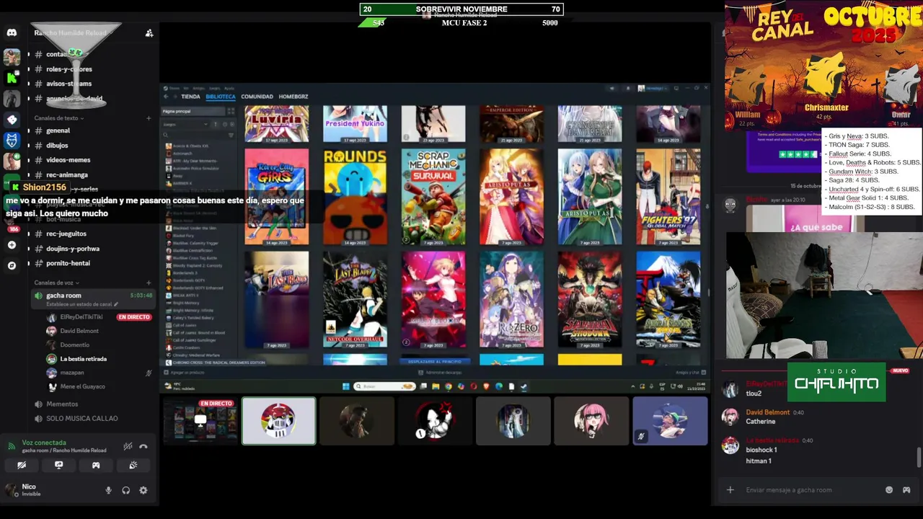
Task: Open Fighters '97 Global Match cover
Action: (x=668, y=197)
